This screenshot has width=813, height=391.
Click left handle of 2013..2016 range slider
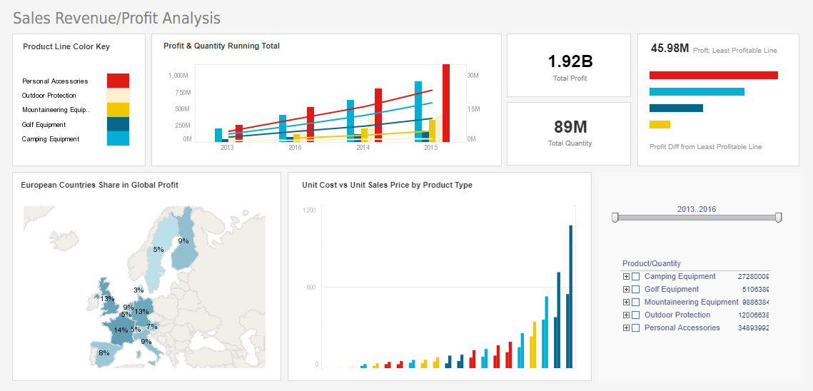615,218
